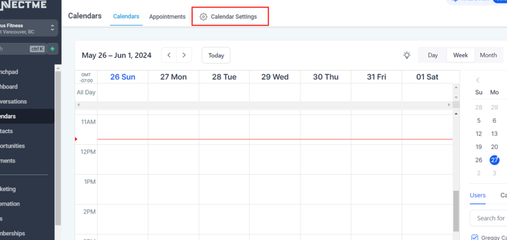Click the user search field
Screen dimensions: 507x240
[489, 218]
